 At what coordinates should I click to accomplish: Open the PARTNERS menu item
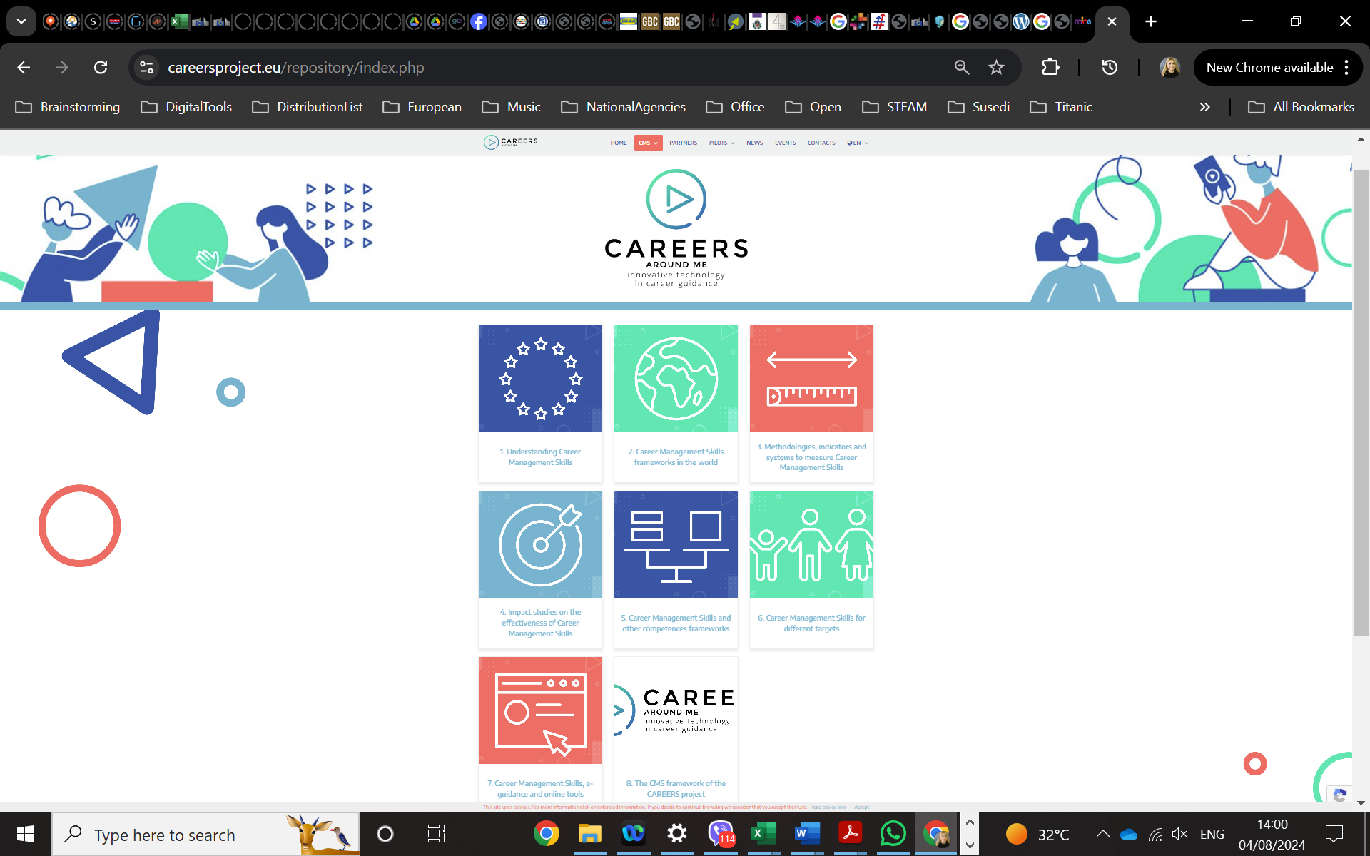point(683,143)
